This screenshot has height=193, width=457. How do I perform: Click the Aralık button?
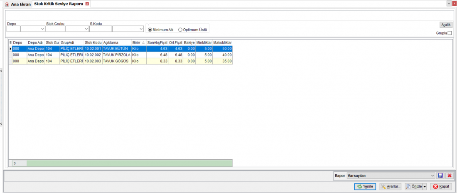point(446,25)
